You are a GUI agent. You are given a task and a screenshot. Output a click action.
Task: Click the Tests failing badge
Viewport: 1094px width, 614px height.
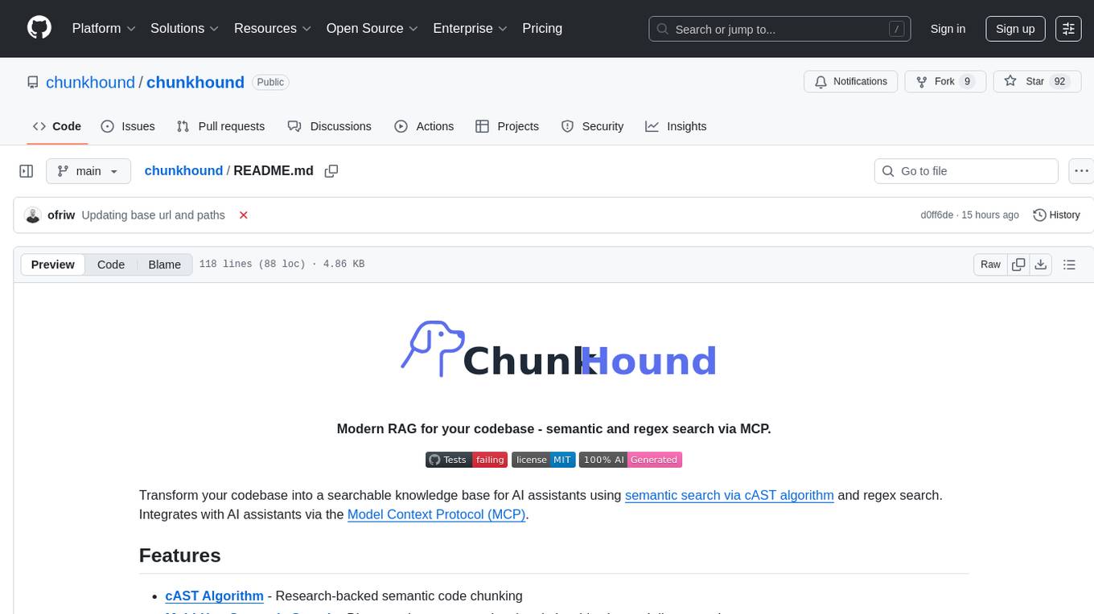pyautogui.click(x=467, y=460)
